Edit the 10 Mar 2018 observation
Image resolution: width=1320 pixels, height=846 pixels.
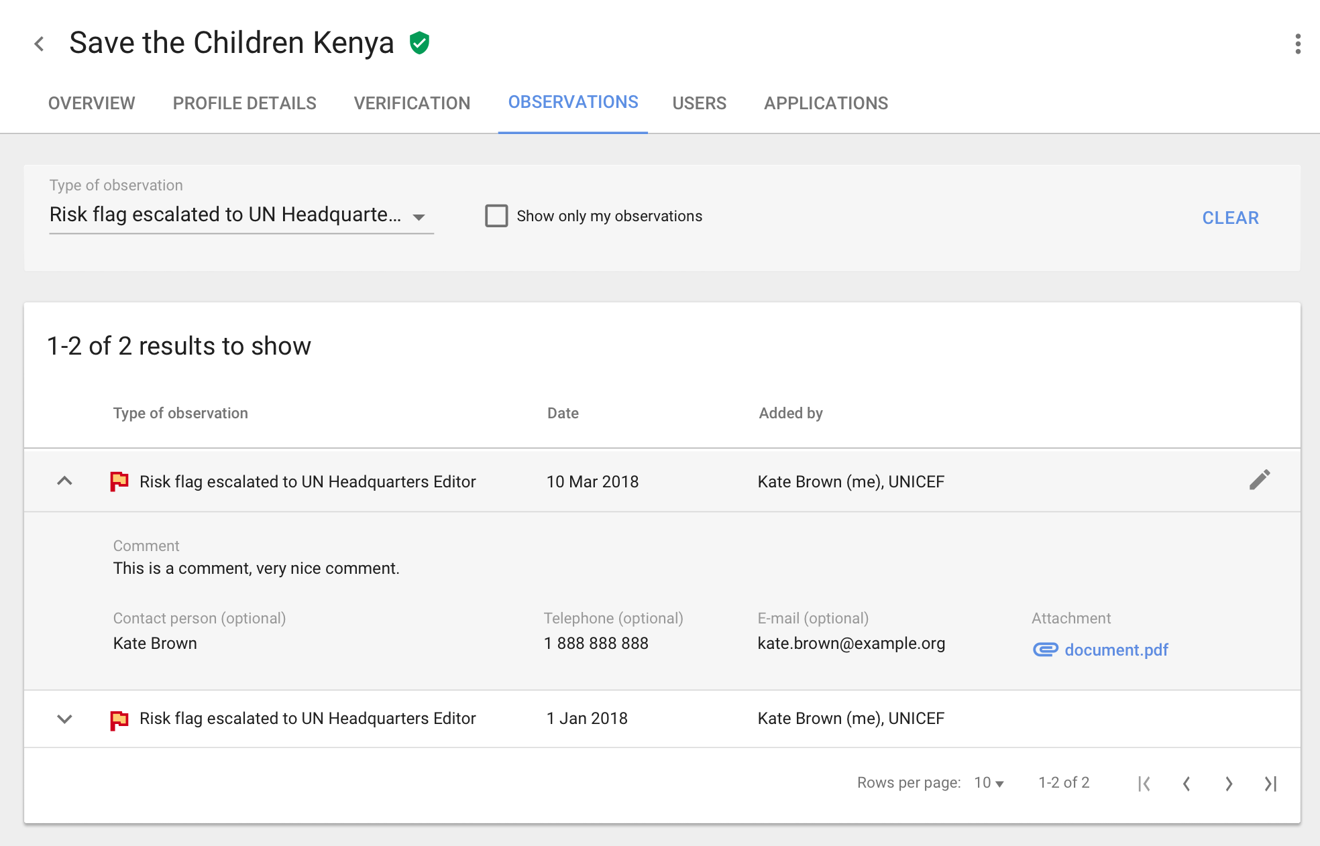click(1259, 480)
